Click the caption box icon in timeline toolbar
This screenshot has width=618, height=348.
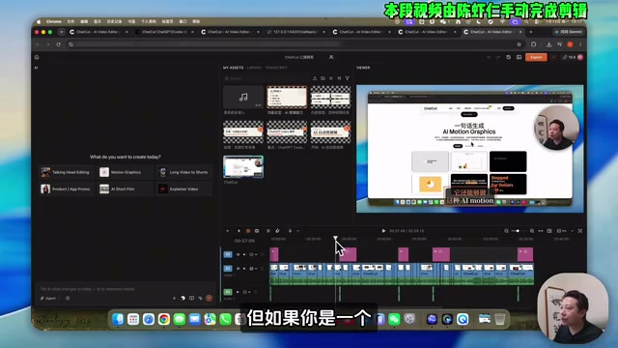(257, 231)
